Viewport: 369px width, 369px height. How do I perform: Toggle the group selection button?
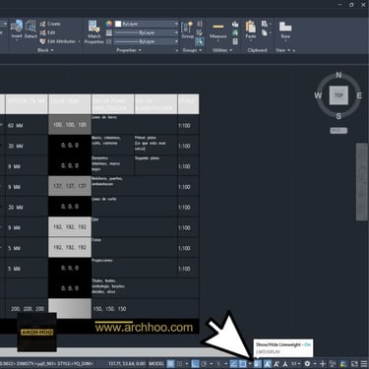[200, 41]
